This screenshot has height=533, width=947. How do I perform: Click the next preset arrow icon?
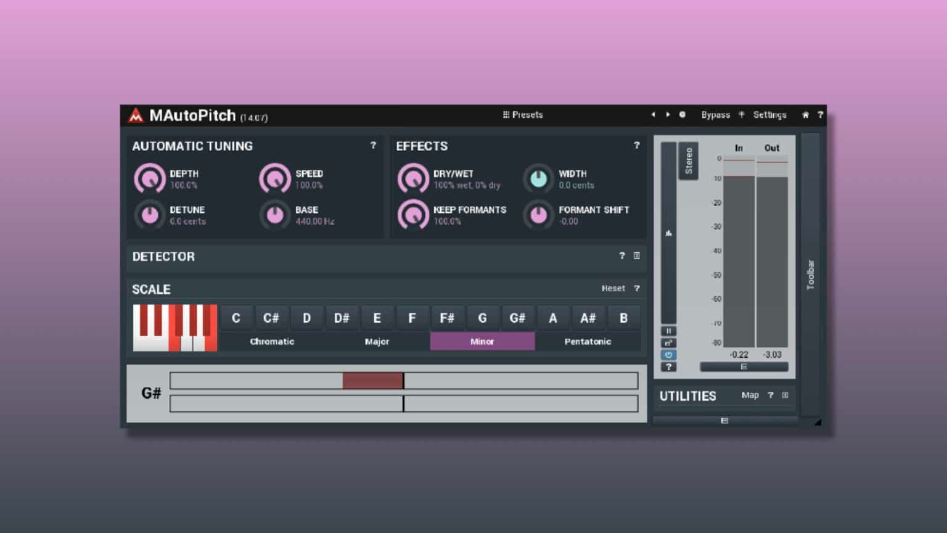[x=668, y=115]
